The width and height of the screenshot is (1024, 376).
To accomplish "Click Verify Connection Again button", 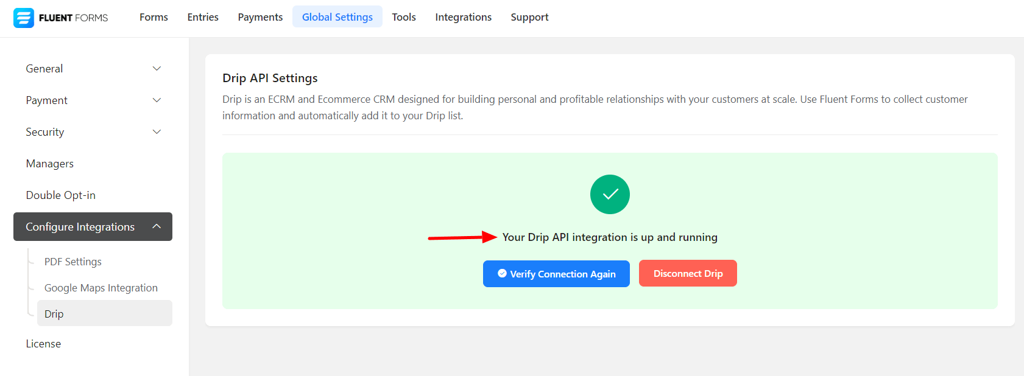I will 556,274.
